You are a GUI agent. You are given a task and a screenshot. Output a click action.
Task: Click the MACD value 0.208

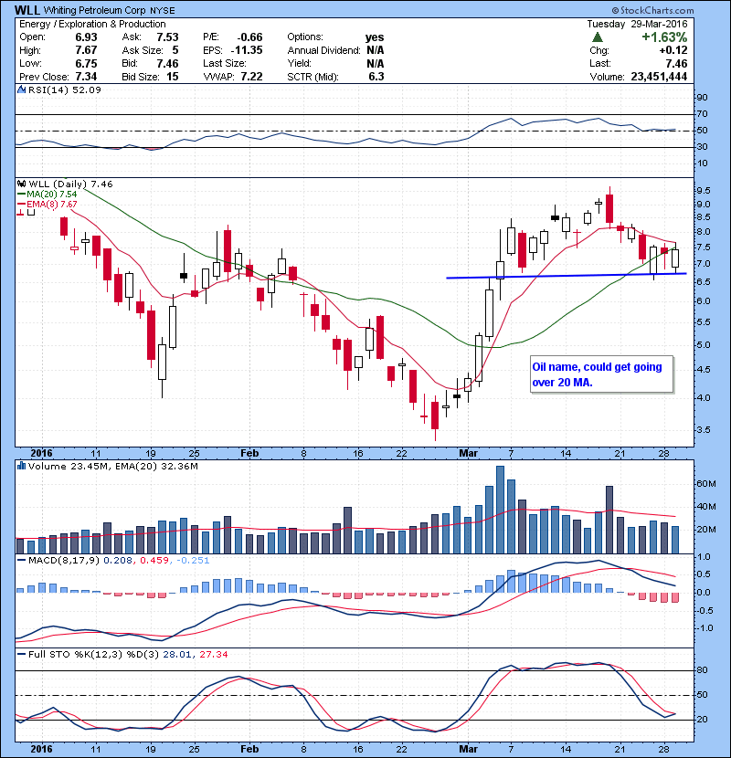[x=119, y=560]
